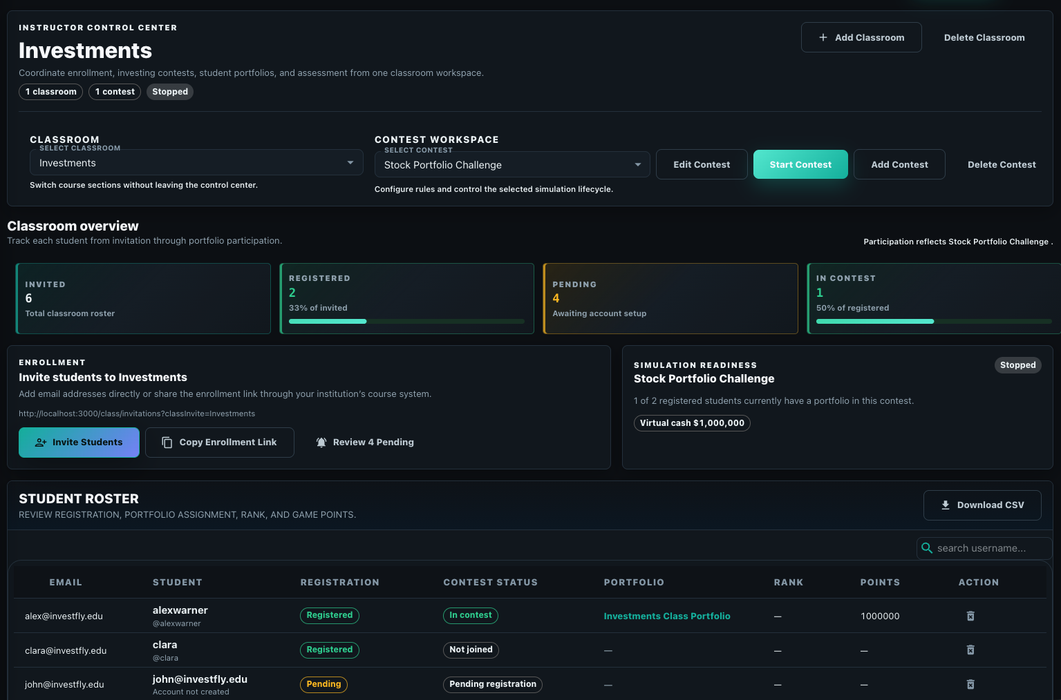The height and width of the screenshot is (700, 1061).
Task: Open the Stock Portfolio Challenge combo box
Action: [x=512, y=165]
